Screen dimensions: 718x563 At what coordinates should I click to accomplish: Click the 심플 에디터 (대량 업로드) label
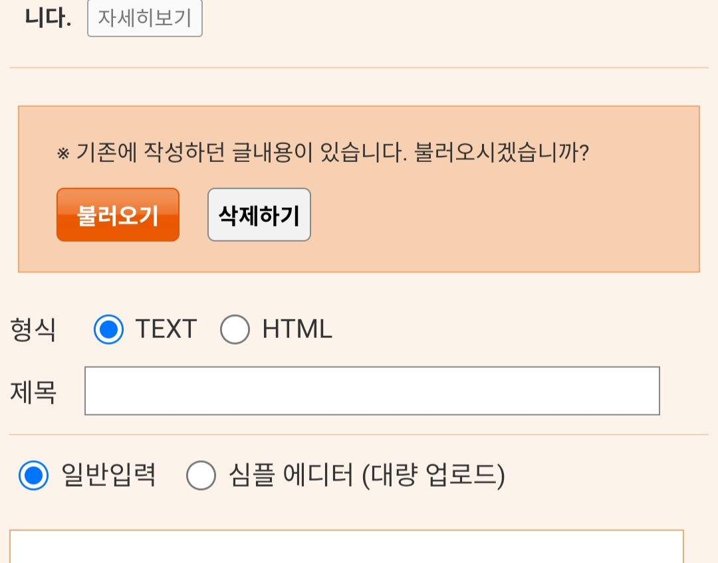click(x=366, y=475)
